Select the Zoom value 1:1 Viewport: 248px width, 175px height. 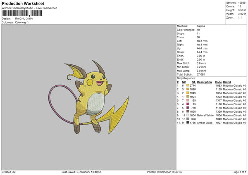[240, 17]
